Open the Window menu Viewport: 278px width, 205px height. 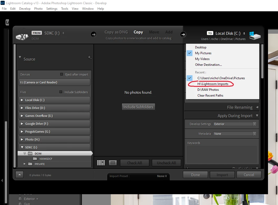88,8
